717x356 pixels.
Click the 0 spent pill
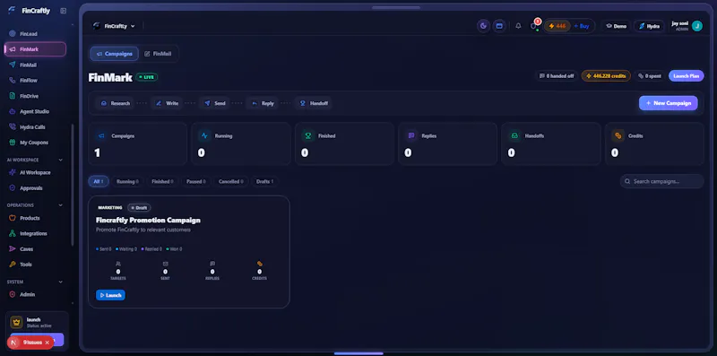coord(650,76)
